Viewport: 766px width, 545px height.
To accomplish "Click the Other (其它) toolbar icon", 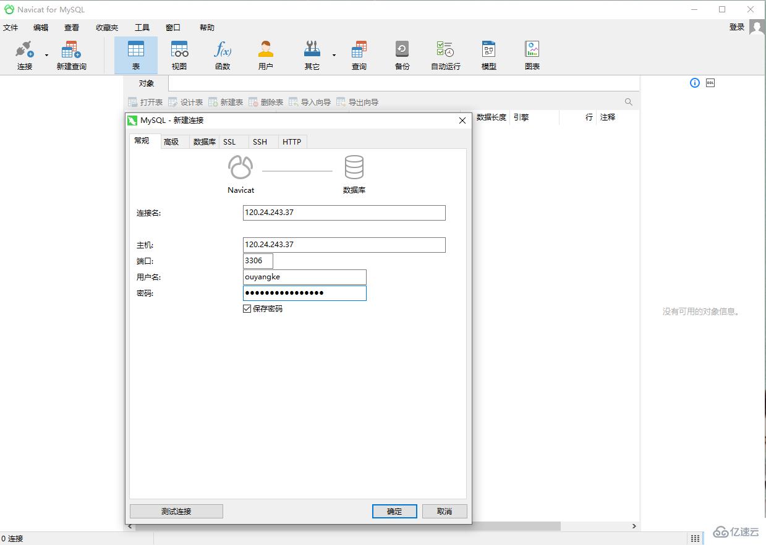I will coord(312,56).
